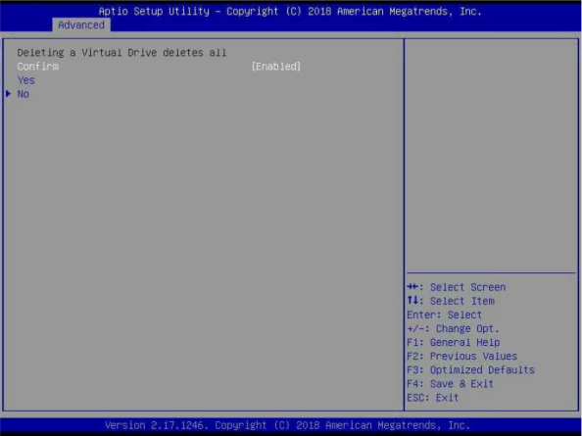The height and width of the screenshot is (436, 582).
Task: Click the up-down arrows icon for Select Item
Action: coord(412,301)
